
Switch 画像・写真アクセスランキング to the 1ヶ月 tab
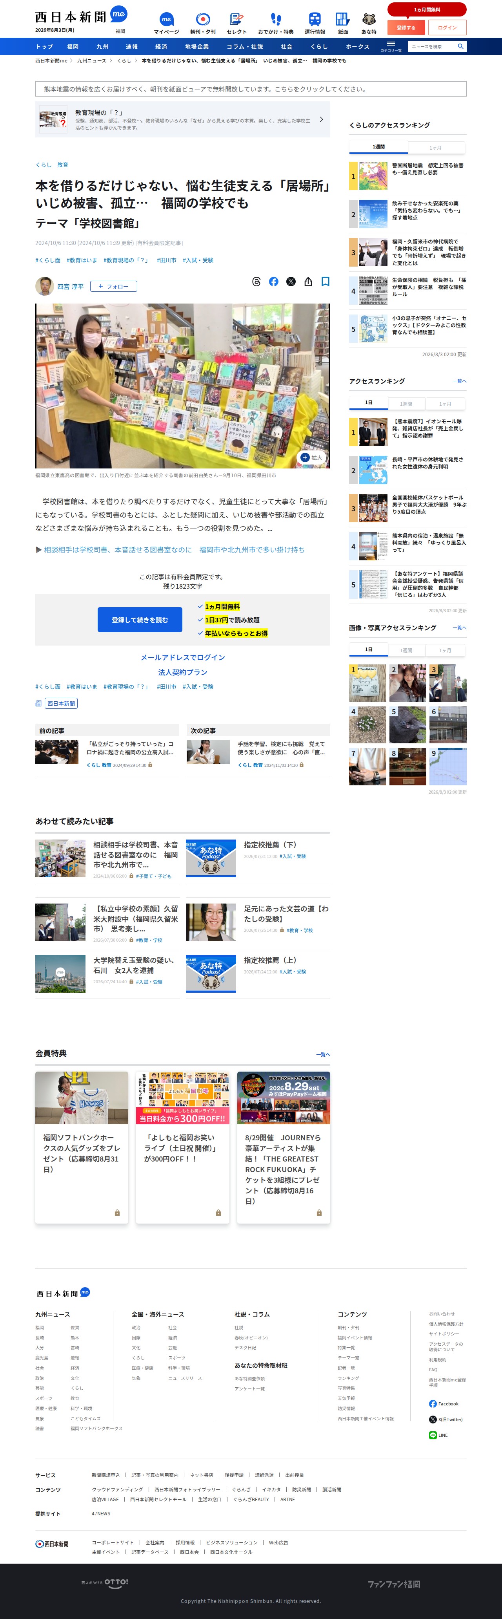(x=445, y=651)
